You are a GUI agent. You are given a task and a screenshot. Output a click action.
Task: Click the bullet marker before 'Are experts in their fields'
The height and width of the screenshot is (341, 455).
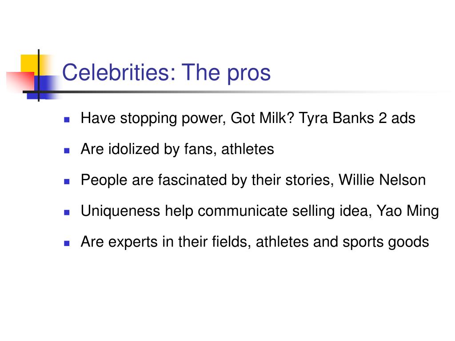click(67, 243)
